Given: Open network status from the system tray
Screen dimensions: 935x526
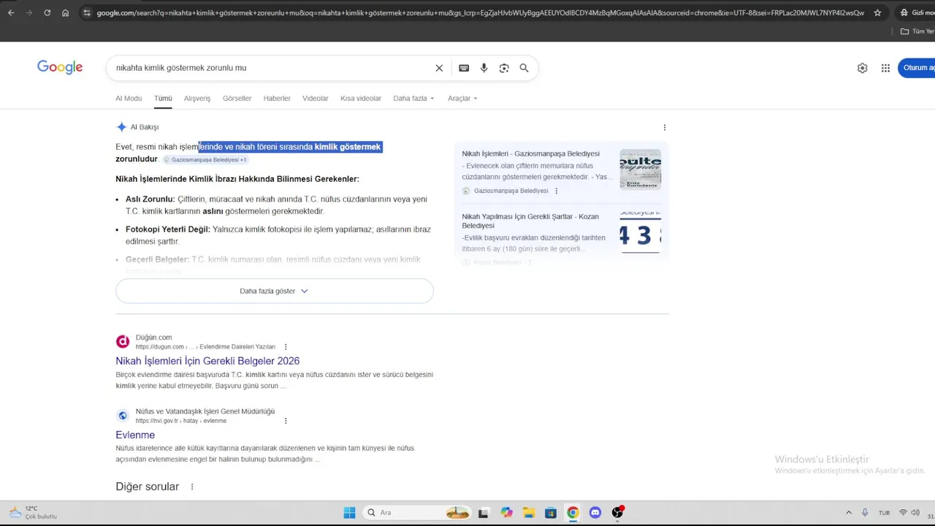Looking at the screenshot, I should click(904, 513).
